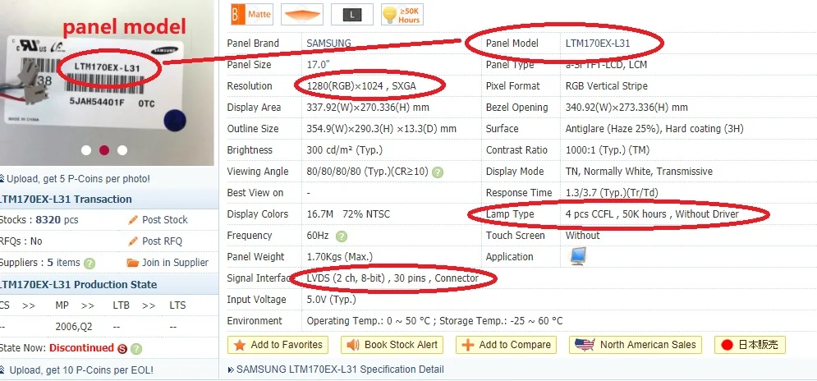
Task: Open the SAMSUNG panel brand link
Action: coord(328,44)
